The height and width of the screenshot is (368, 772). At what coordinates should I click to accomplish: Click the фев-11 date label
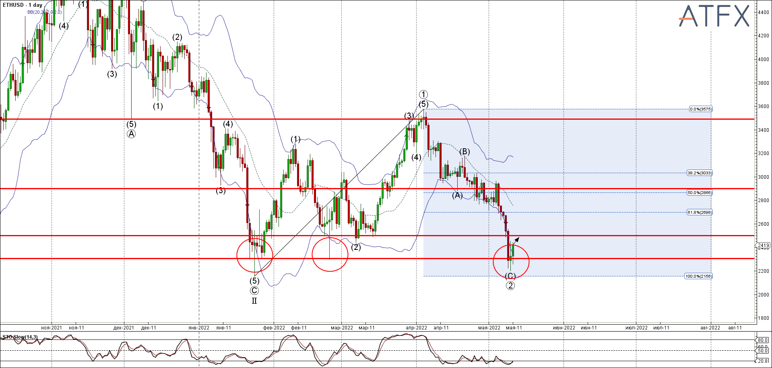point(299,328)
